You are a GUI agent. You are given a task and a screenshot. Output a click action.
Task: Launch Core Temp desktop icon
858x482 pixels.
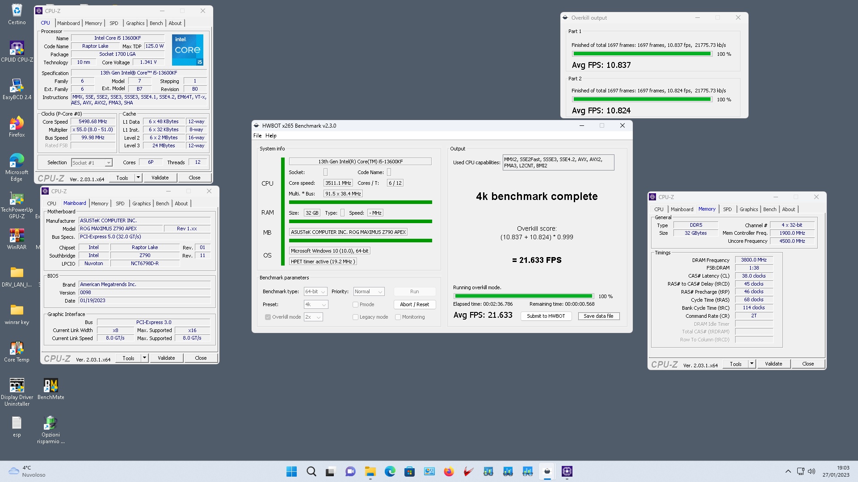click(17, 351)
